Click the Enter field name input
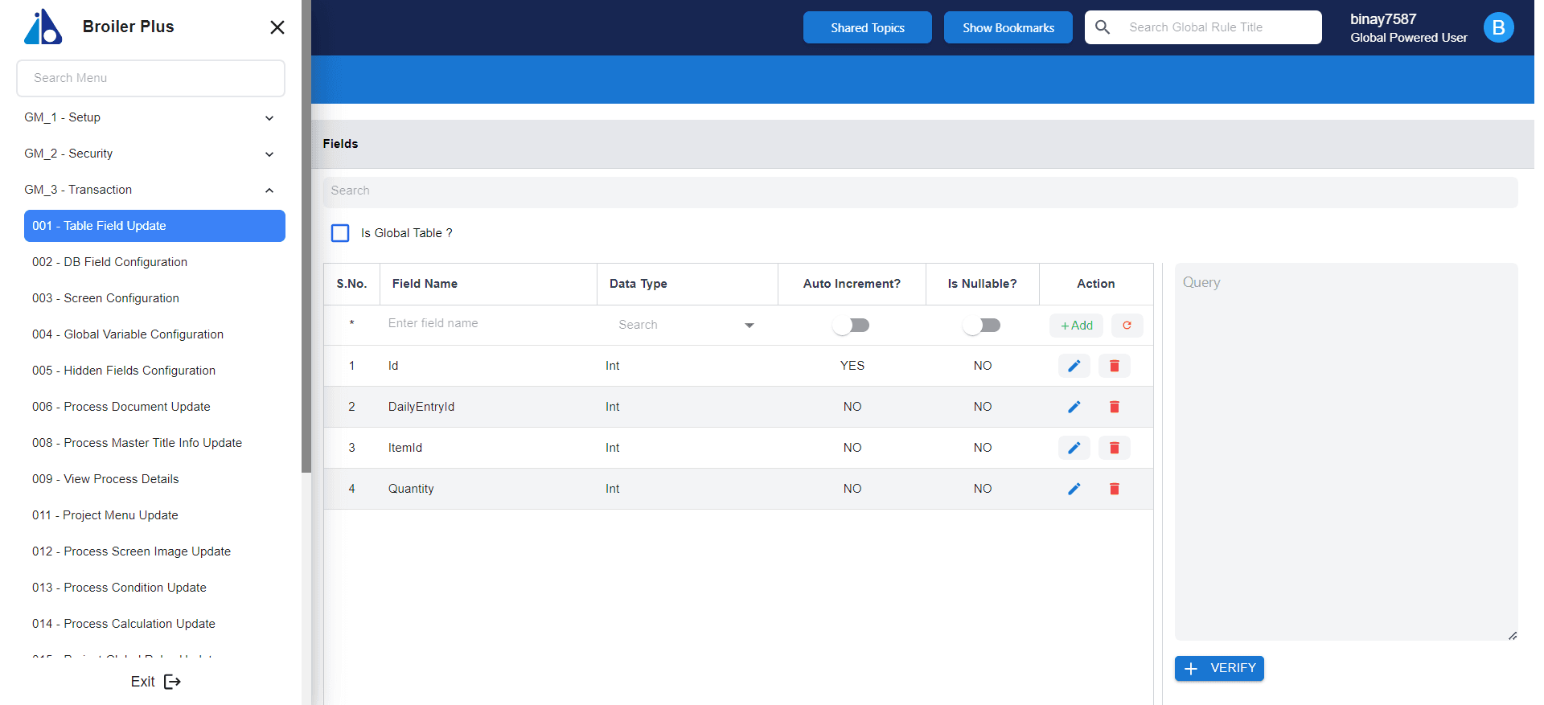The image size is (1544, 705). pyautogui.click(x=488, y=323)
